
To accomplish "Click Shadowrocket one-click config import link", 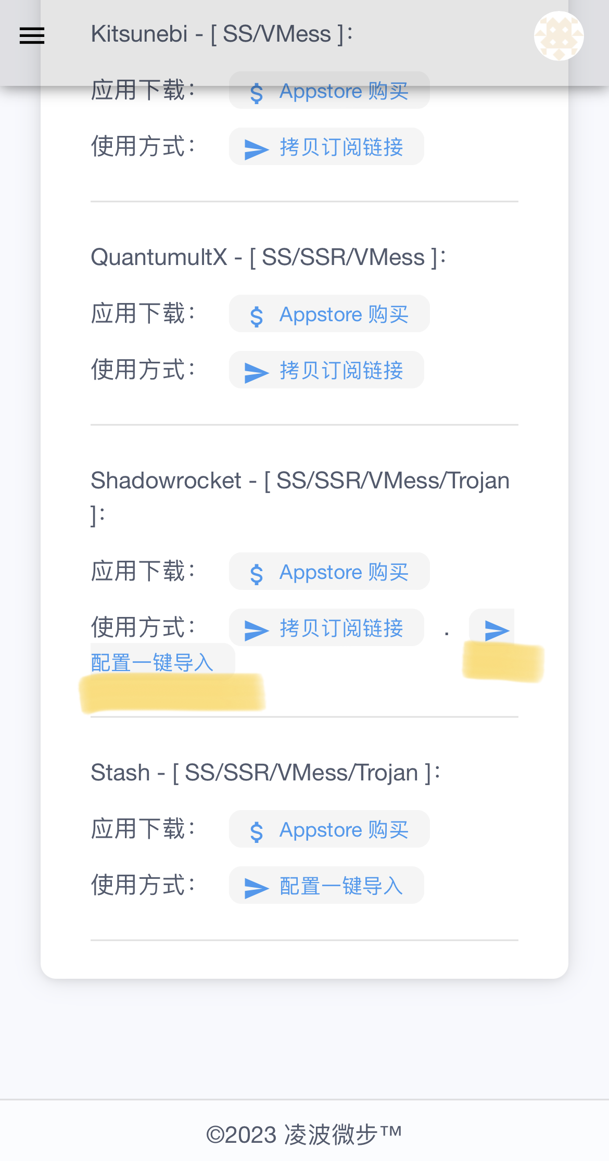I will pos(152,663).
